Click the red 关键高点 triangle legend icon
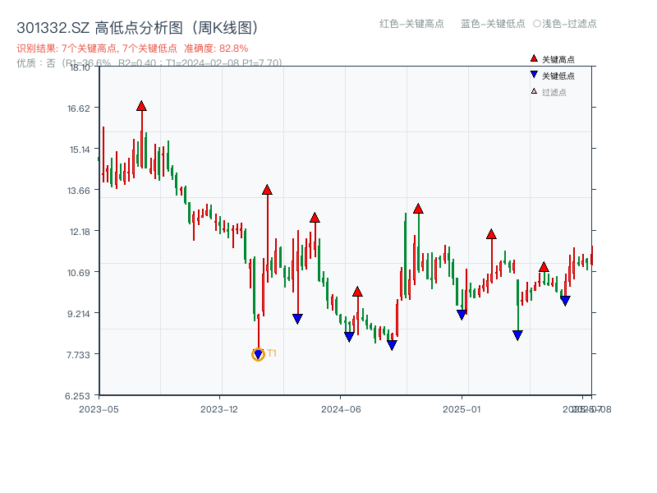The width and height of the screenshot is (657, 493). click(532, 58)
